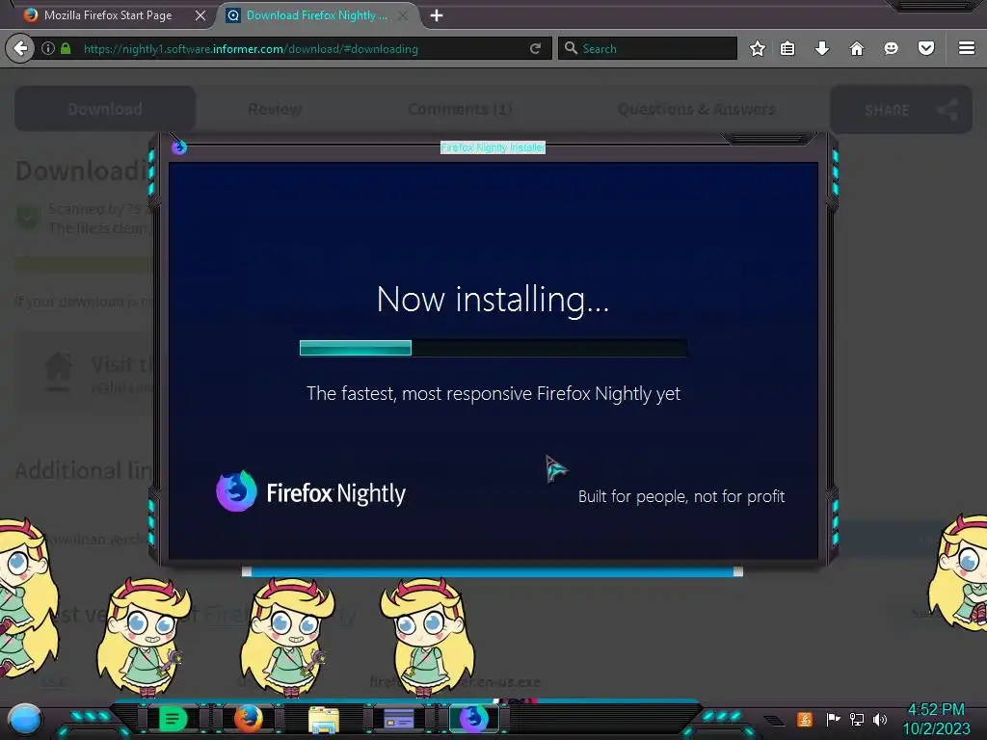Viewport: 987px width, 740px height.
Task: Open the purple card app on taskbar
Action: pyautogui.click(x=398, y=719)
